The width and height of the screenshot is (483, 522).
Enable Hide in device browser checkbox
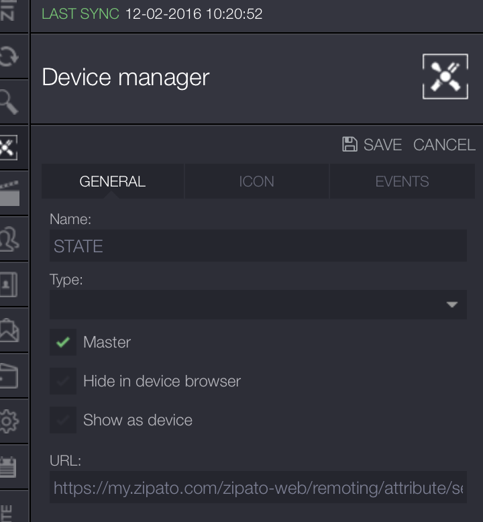click(63, 381)
